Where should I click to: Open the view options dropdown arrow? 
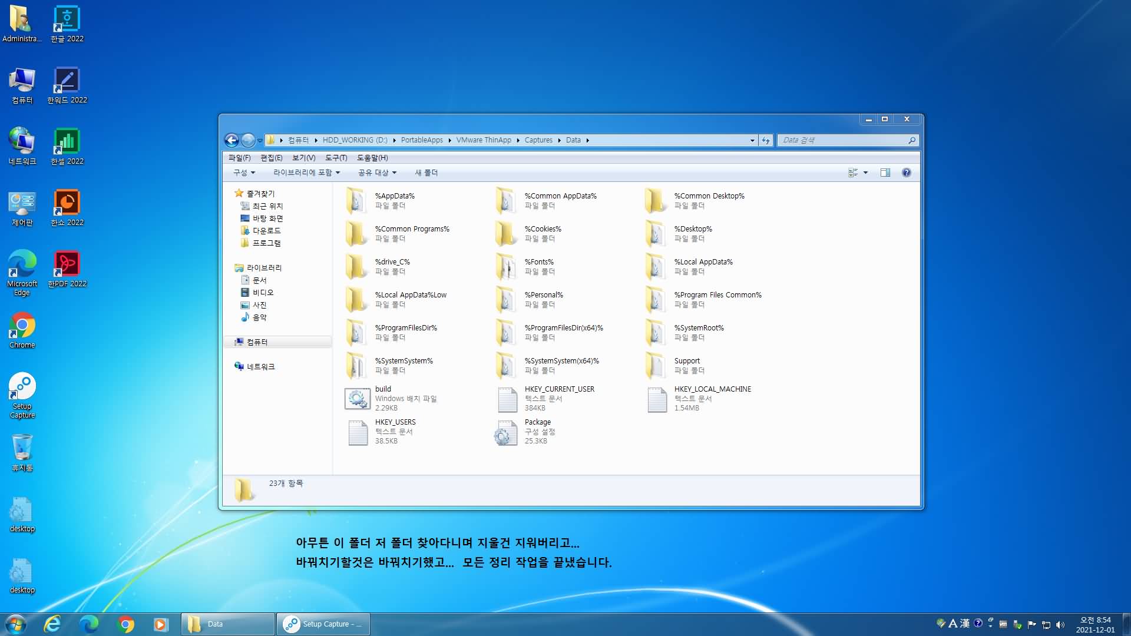(865, 173)
